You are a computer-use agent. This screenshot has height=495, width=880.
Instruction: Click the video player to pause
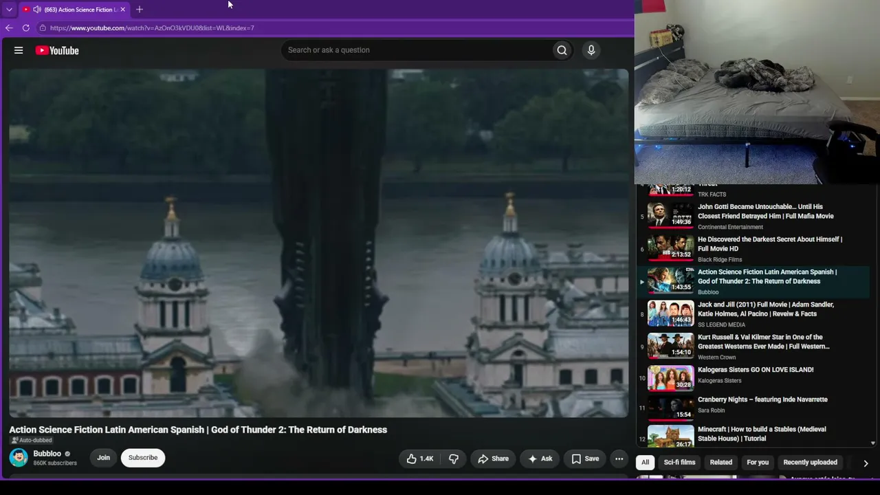point(318,243)
